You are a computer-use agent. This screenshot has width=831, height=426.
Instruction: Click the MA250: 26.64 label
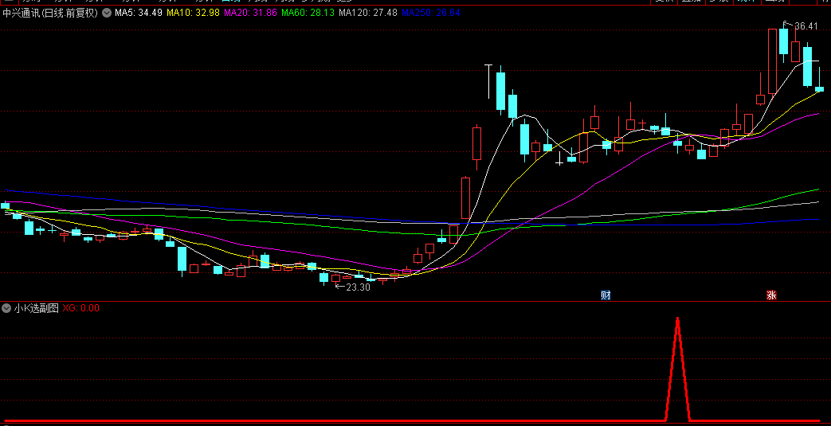point(431,13)
